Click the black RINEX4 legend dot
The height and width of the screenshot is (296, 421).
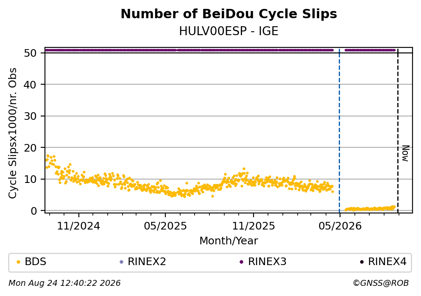[362, 262]
